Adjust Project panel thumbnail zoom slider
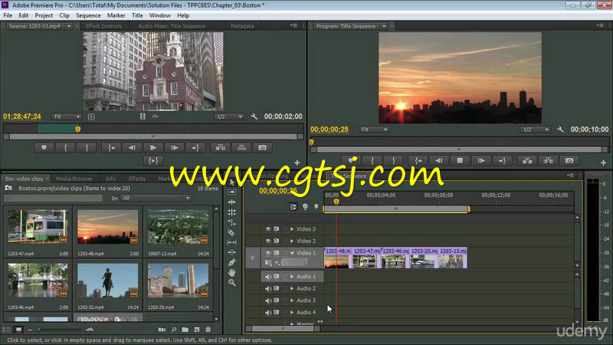Viewport: 613px width, 345px height. 61,330
